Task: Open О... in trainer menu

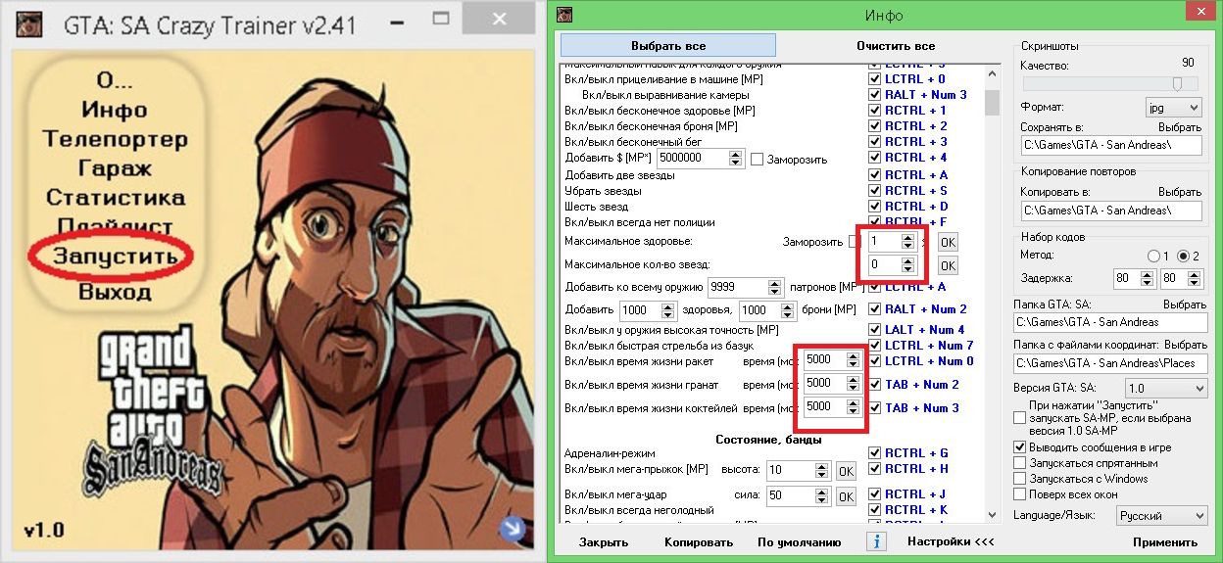Action: (x=115, y=80)
